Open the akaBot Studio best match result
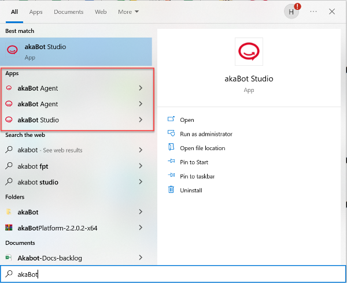 pos(76,52)
